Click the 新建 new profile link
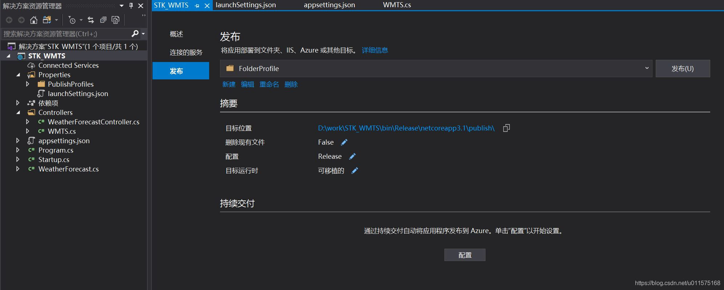This screenshot has height=290, width=724. coord(229,84)
